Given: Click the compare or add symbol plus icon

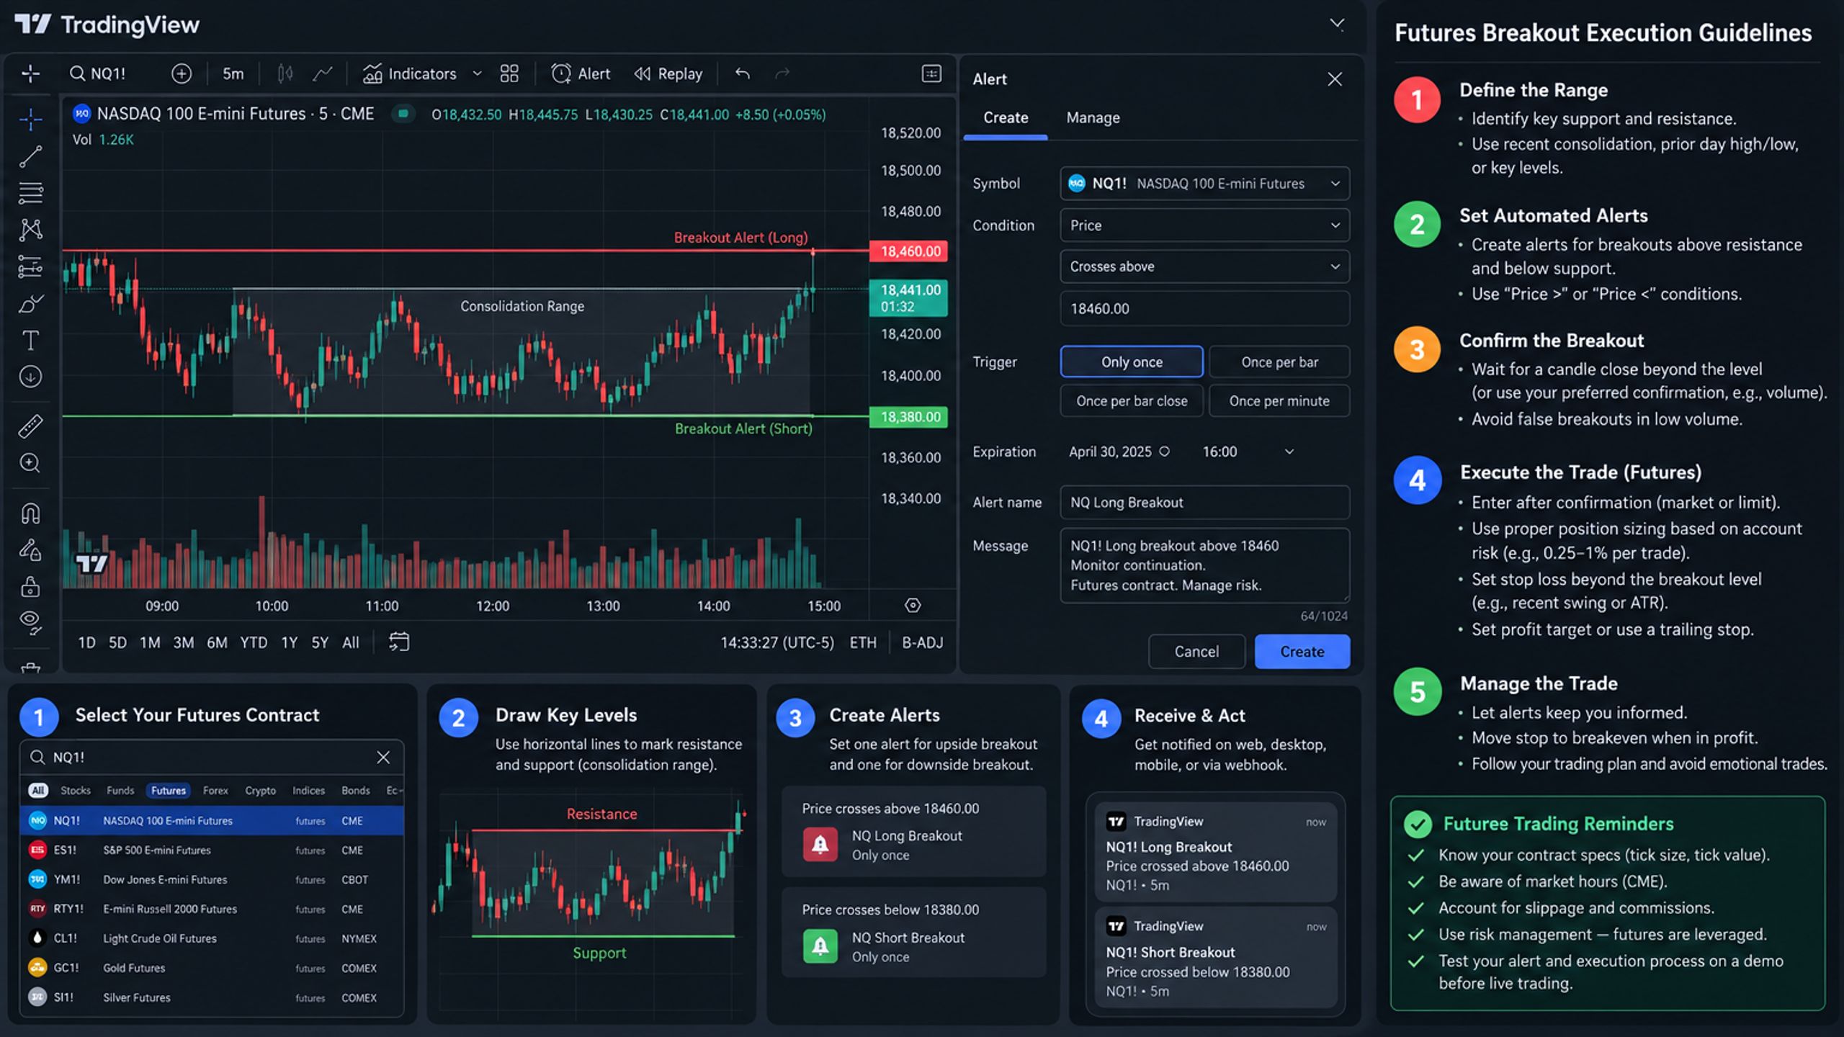Looking at the screenshot, I should click(x=182, y=73).
